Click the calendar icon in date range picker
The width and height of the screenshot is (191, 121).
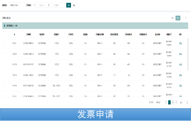coord(35,5)
